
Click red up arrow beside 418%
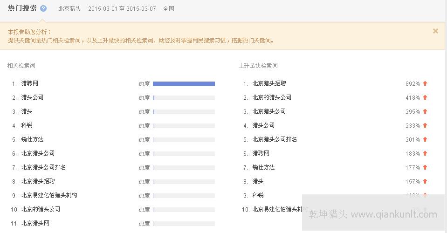425,97
